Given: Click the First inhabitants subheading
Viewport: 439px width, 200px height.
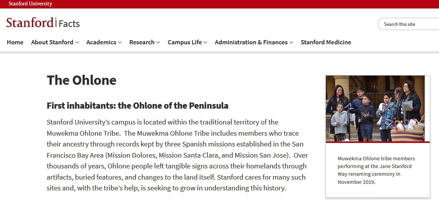Looking at the screenshot, I should pyautogui.click(x=137, y=106).
